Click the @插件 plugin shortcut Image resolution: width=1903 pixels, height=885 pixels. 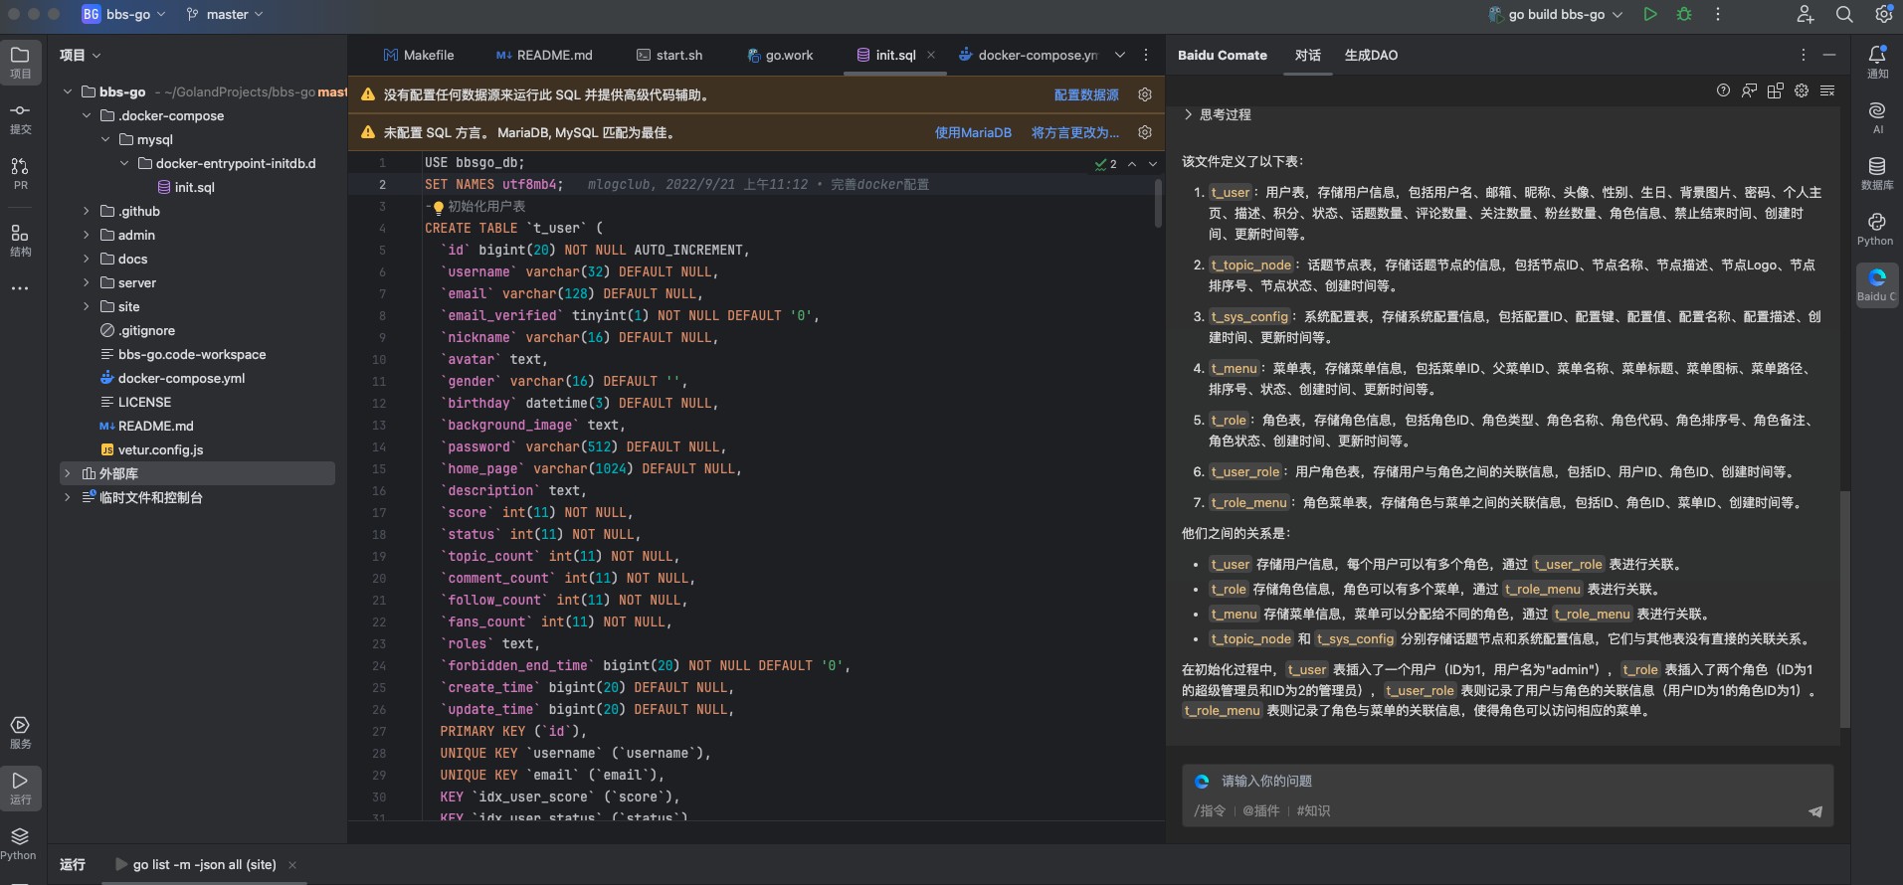[x=1260, y=810]
